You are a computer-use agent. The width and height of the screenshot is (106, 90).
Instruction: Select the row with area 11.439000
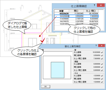coord(76,19)
